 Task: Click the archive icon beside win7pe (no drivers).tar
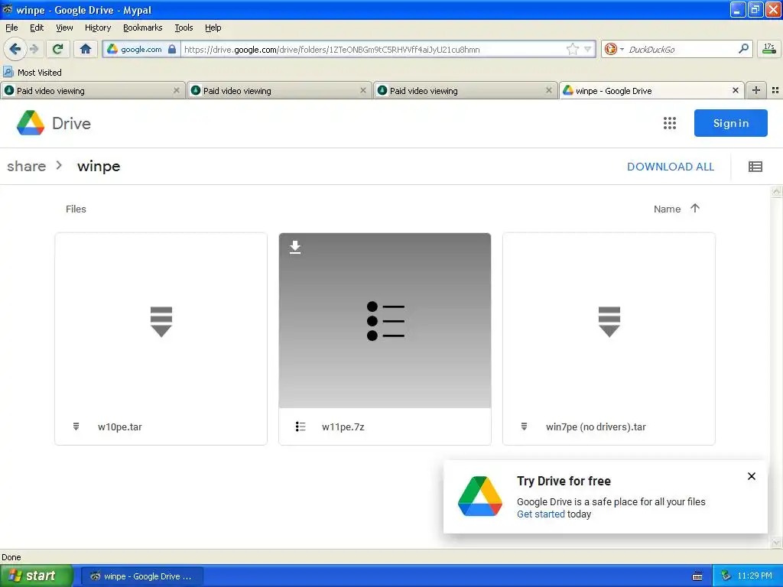click(x=524, y=426)
